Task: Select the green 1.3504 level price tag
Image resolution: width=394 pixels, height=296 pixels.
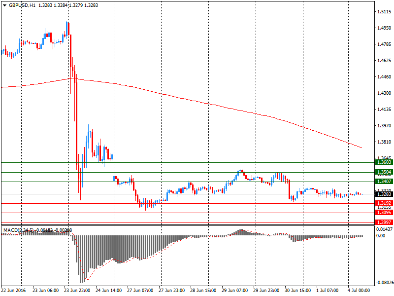Action: [384, 172]
